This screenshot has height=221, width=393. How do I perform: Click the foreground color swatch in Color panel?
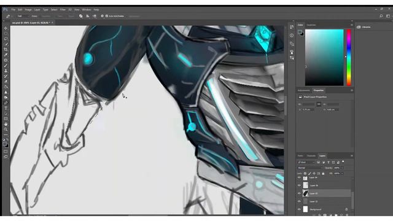pos(300,31)
